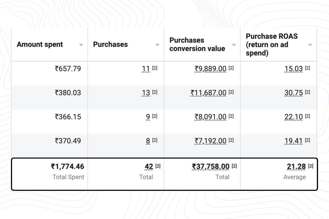329x219 pixels.
Task: Click footnote [2] beside 21.28 average ROAS
Action: [311, 166]
